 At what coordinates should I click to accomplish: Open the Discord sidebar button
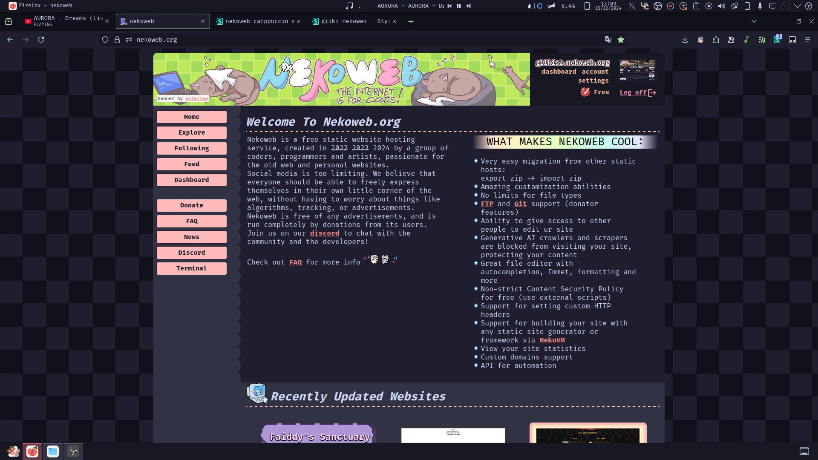[x=192, y=253]
